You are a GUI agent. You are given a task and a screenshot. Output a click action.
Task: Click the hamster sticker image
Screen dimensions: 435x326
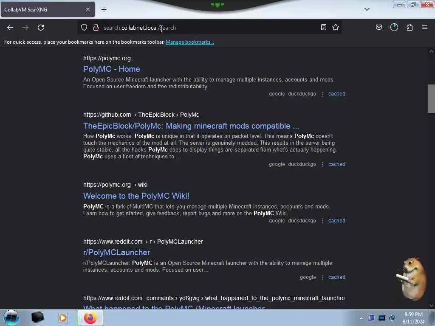(411, 278)
